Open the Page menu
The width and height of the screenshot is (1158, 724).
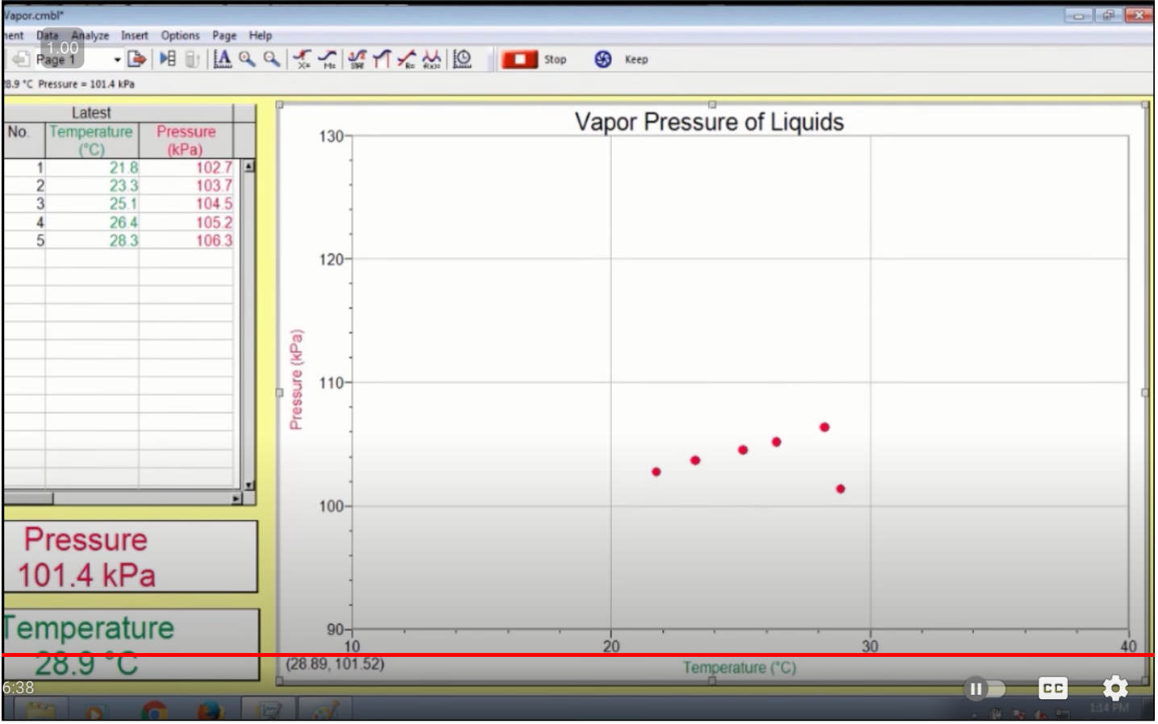224,35
